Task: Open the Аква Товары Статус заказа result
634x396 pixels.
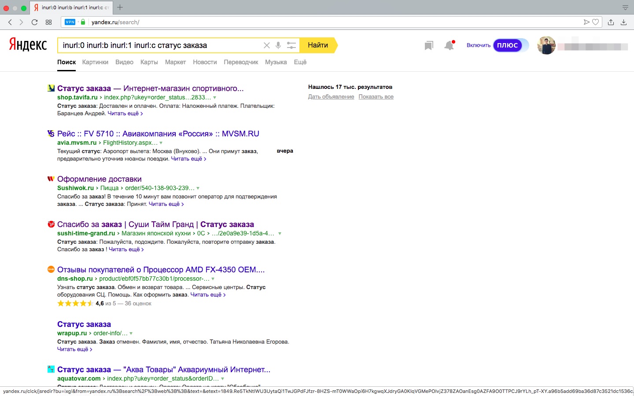Action: (164, 370)
